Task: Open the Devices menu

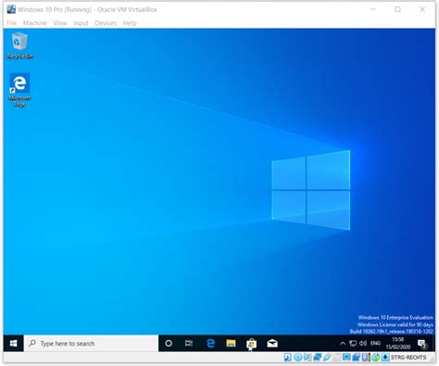Action: coord(106,23)
